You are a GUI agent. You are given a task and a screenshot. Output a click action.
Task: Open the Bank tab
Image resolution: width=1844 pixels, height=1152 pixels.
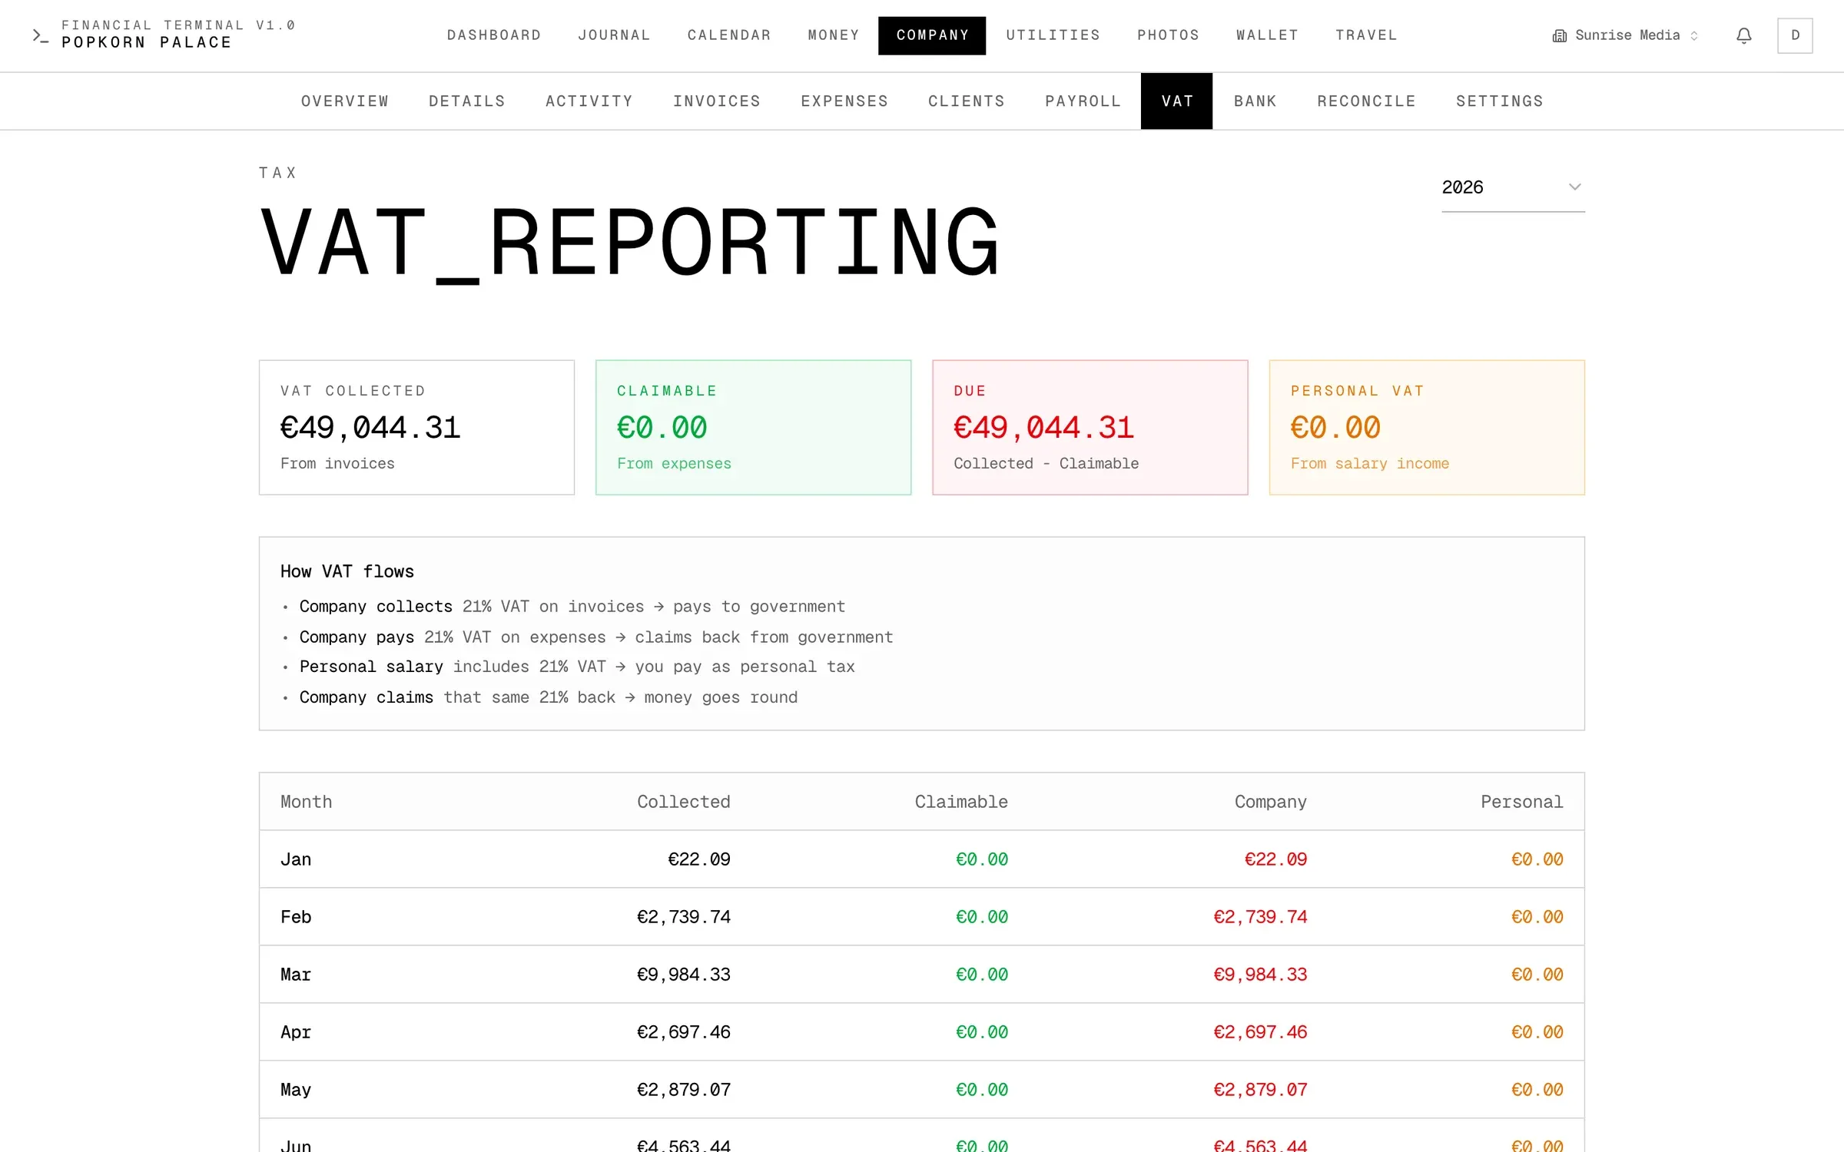(1255, 101)
